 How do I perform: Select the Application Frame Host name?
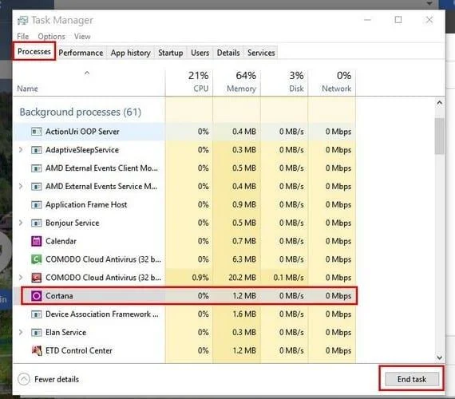click(x=86, y=204)
